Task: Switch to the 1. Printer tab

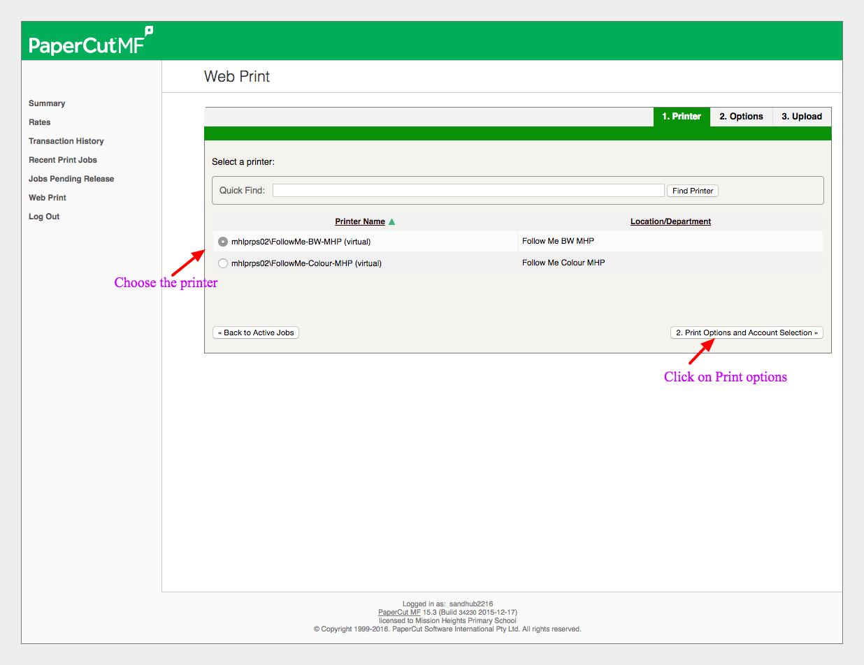Action: click(682, 117)
